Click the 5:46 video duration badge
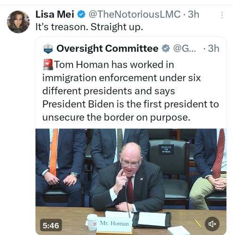This screenshot has width=233, height=235. [x=51, y=226]
